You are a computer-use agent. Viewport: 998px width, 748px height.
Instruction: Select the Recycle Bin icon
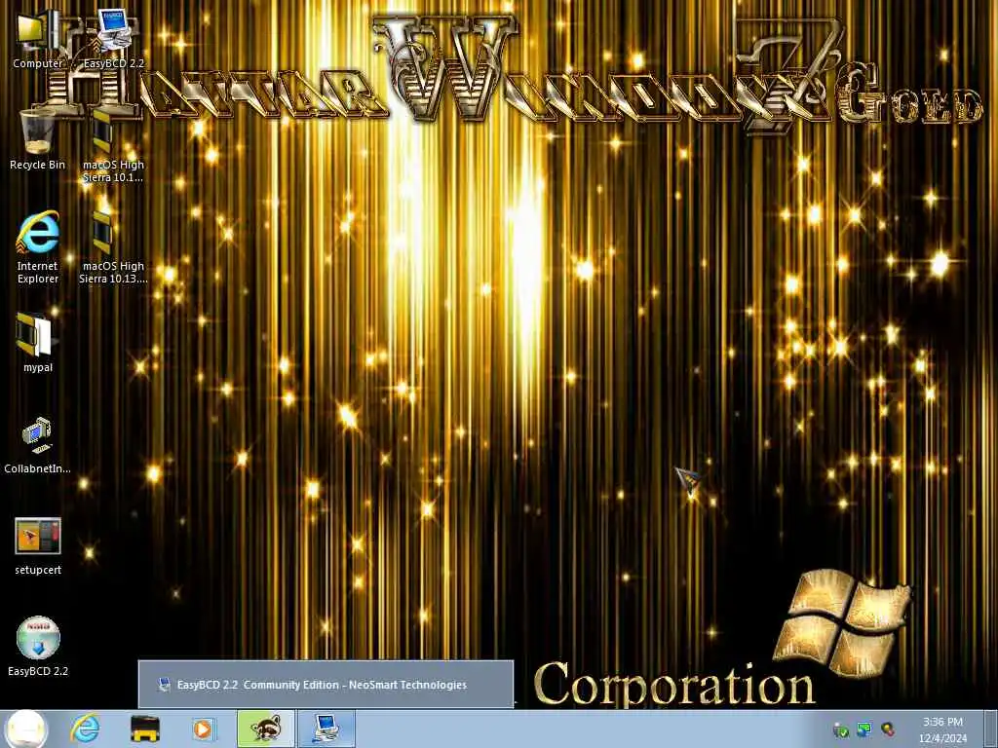[38, 140]
